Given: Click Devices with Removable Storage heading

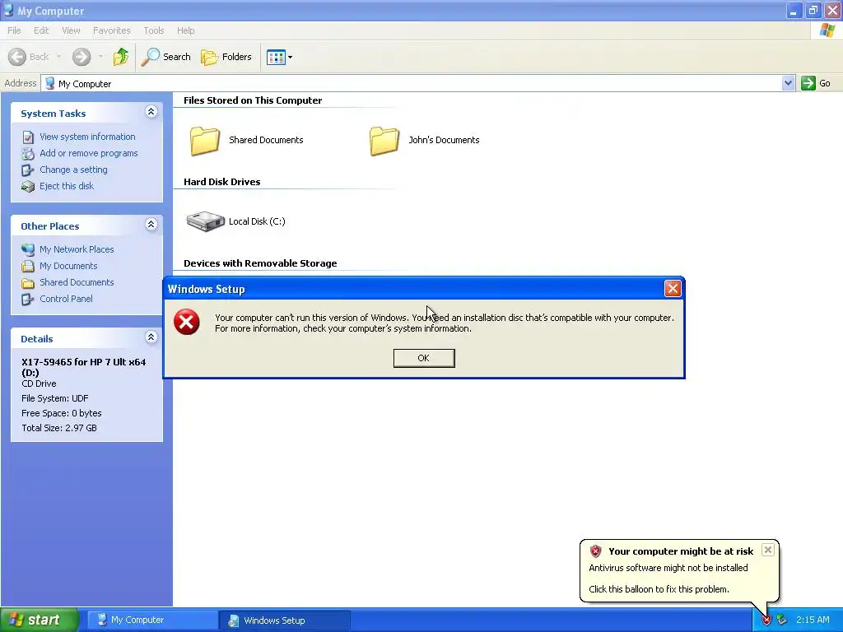Looking at the screenshot, I should click(260, 263).
